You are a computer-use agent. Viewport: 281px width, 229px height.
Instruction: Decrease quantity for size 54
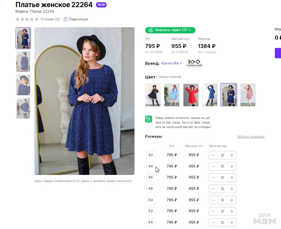(x=213, y=223)
